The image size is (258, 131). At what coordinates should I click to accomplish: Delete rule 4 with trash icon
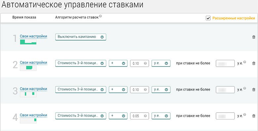coord(254,116)
